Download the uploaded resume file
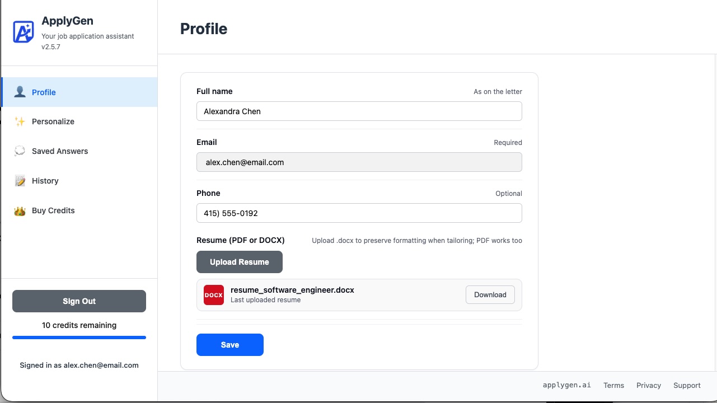717x403 pixels. click(490, 295)
